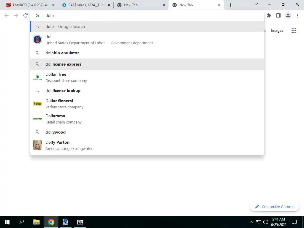Choose the Dollar General suggestion

point(147,104)
